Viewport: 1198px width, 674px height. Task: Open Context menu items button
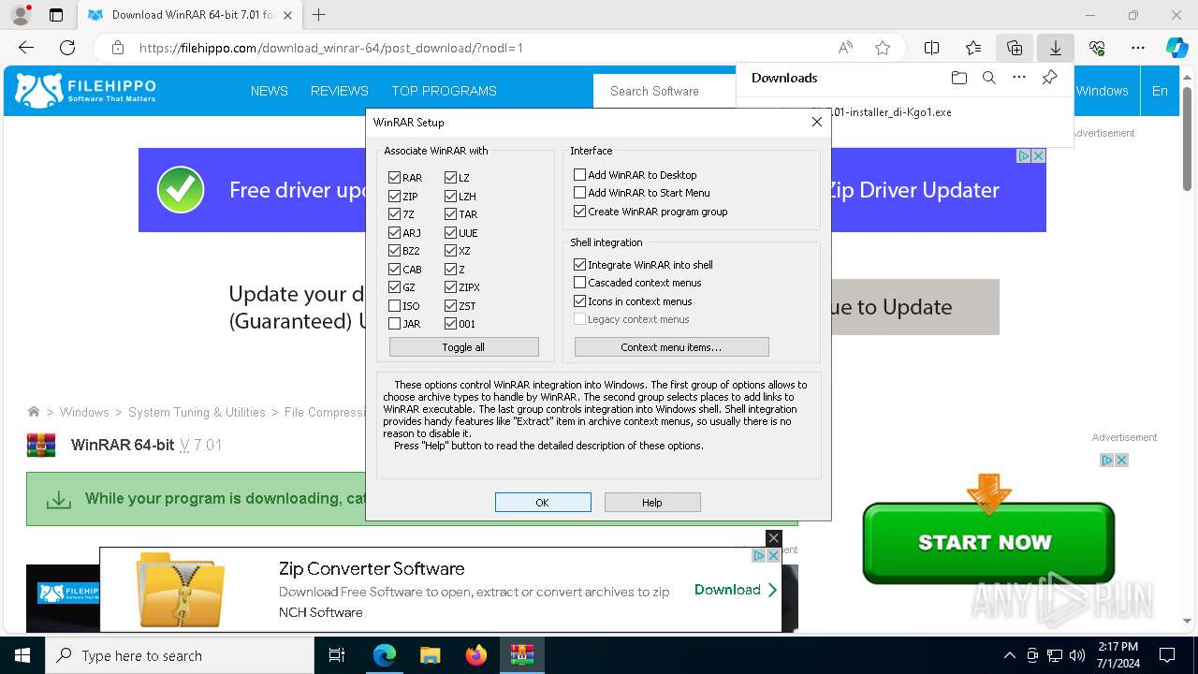671,347
